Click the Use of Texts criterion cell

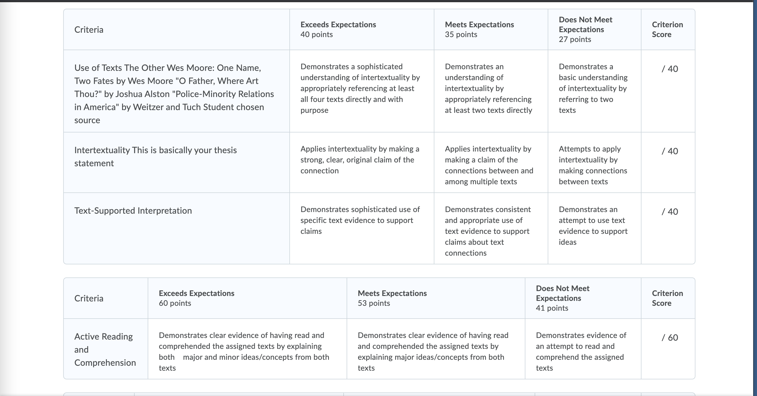177,91
